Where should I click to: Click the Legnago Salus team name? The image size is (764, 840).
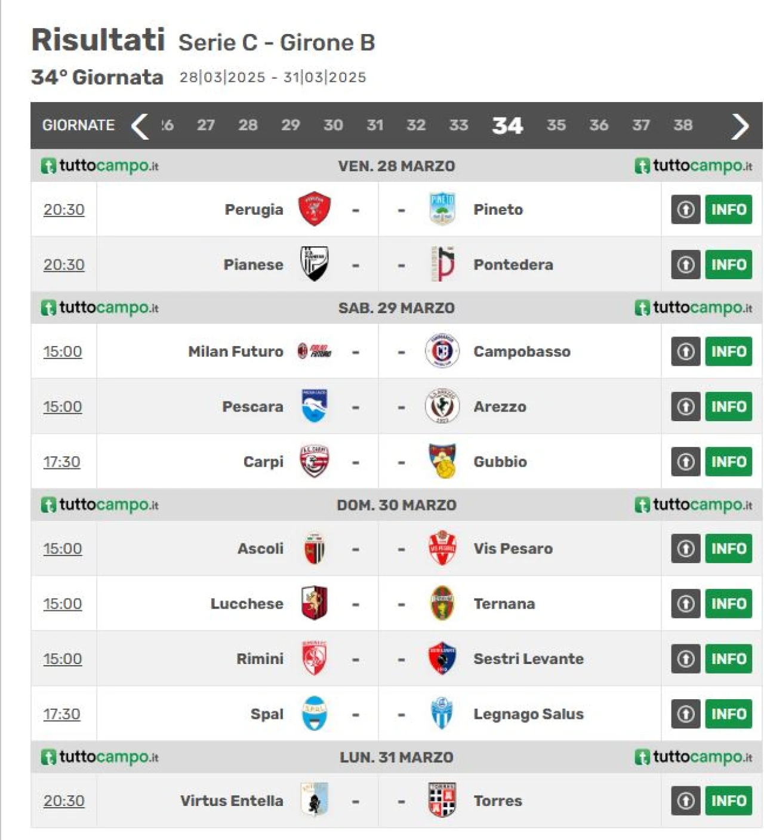[x=528, y=714]
